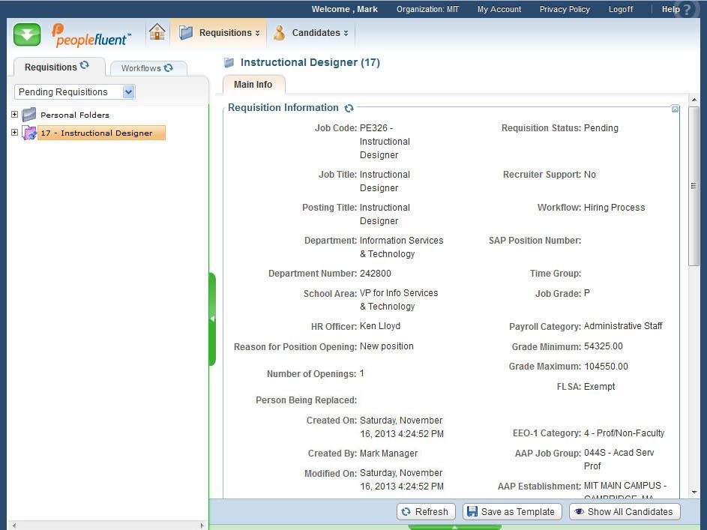Click the vertical scrollbar thumb
Viewport: 707px width, 530px height.
point(694,186)
